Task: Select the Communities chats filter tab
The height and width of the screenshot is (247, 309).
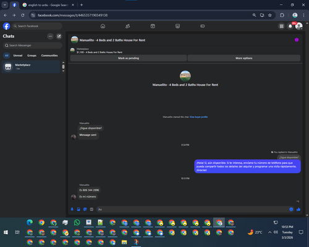Action: pos(49,56)
